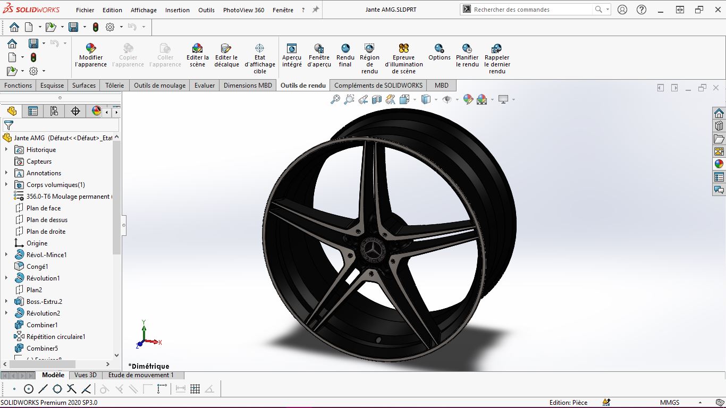The image size is (726, 408).
Task: Switch to Vues 3D bottom tab
Action: pyautogui.click(x=86, y=375)
